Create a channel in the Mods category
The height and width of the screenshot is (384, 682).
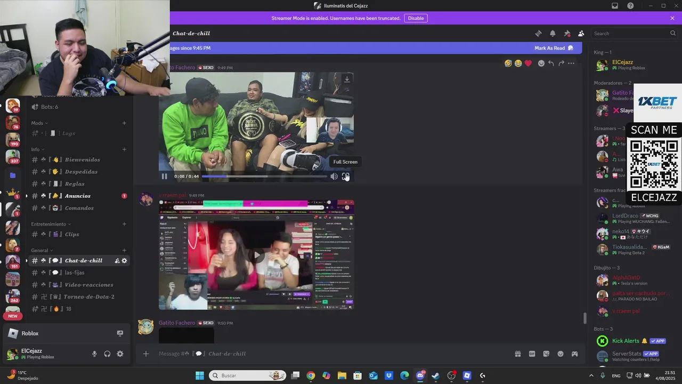[124, 123]
